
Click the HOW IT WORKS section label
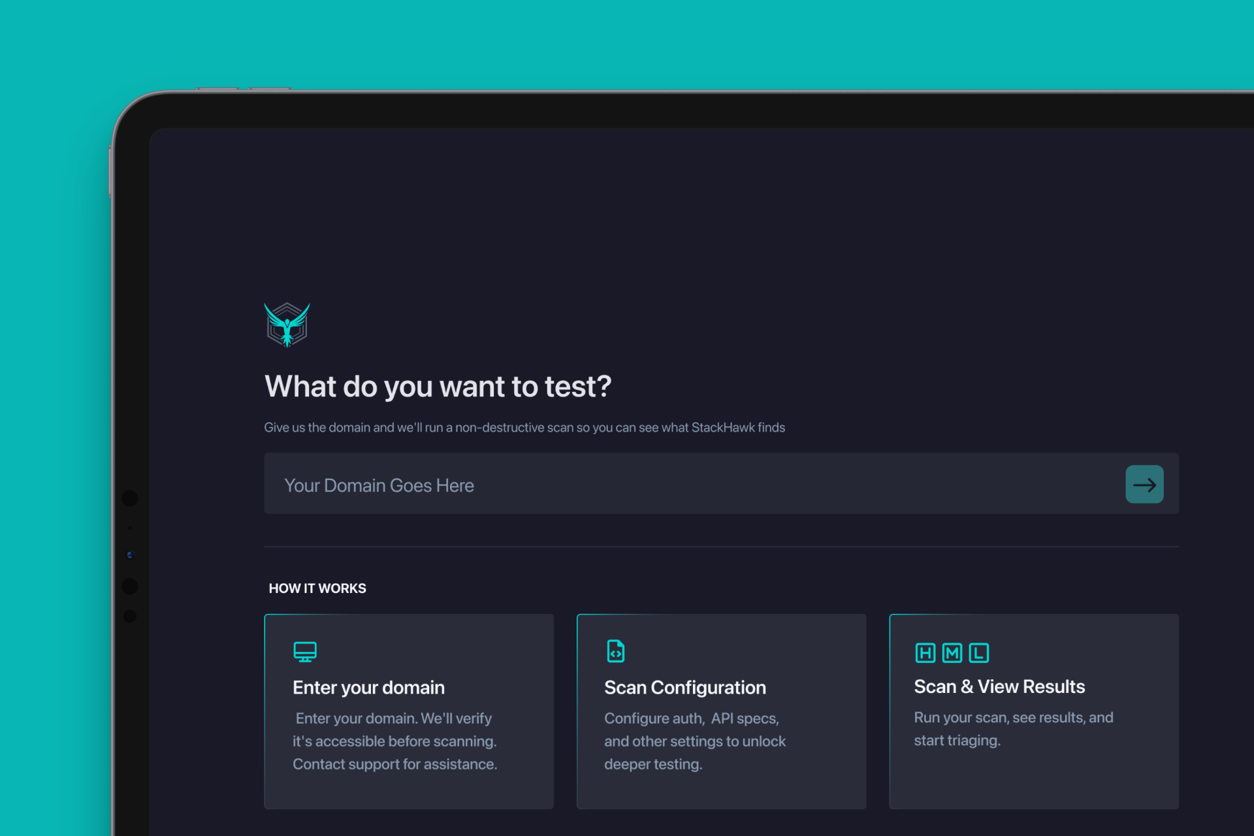tap(317, 588)
